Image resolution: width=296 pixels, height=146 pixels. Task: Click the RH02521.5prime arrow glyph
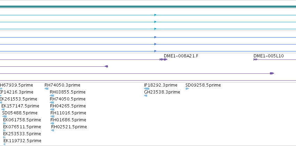53,130
